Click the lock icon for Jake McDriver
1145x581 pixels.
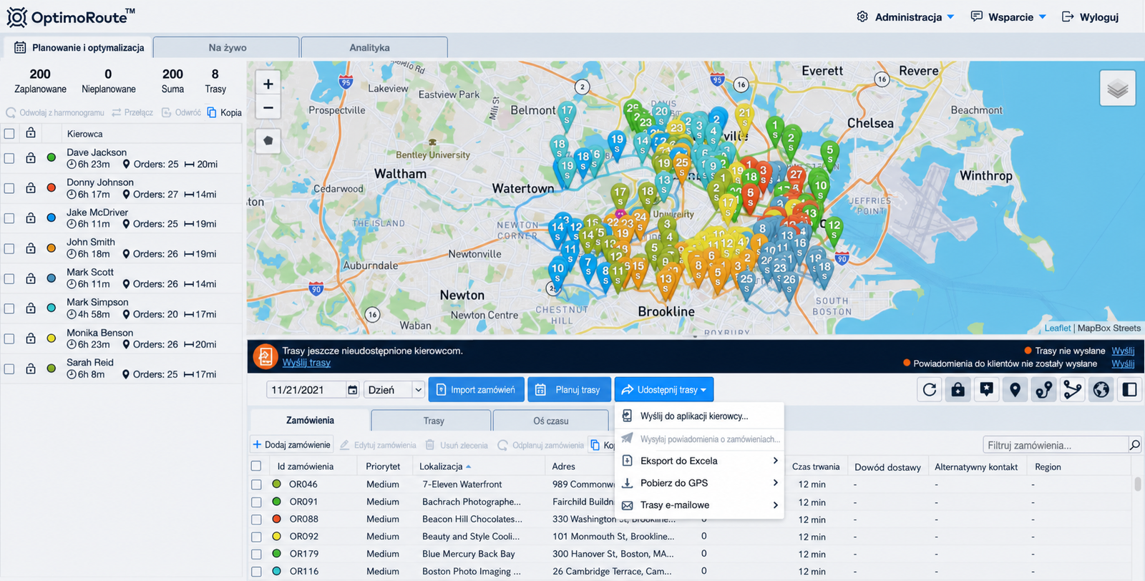tap(31, 218)
